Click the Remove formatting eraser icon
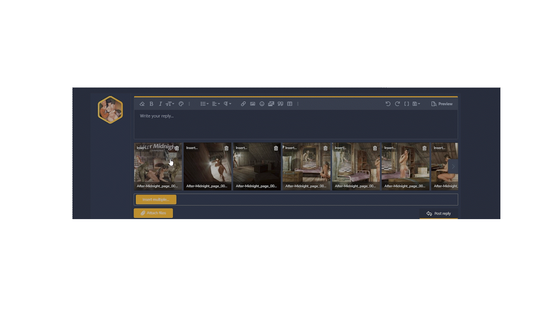 coord(142,104)
